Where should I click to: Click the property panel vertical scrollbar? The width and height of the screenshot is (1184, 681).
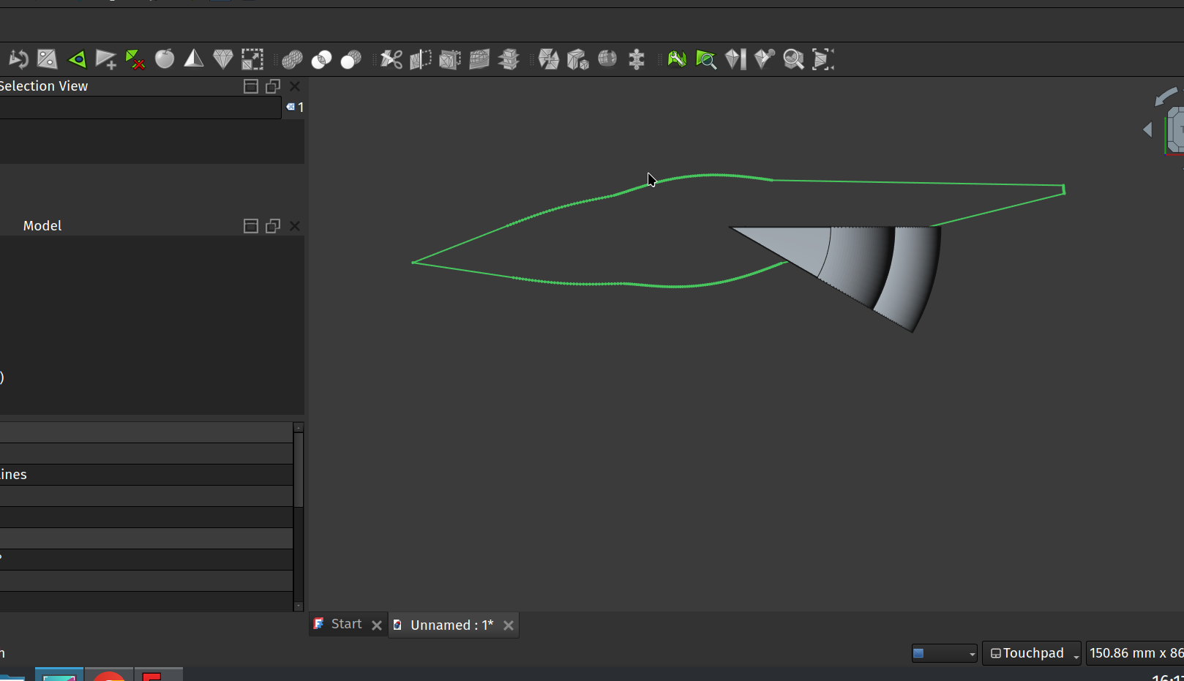(299, 469)
